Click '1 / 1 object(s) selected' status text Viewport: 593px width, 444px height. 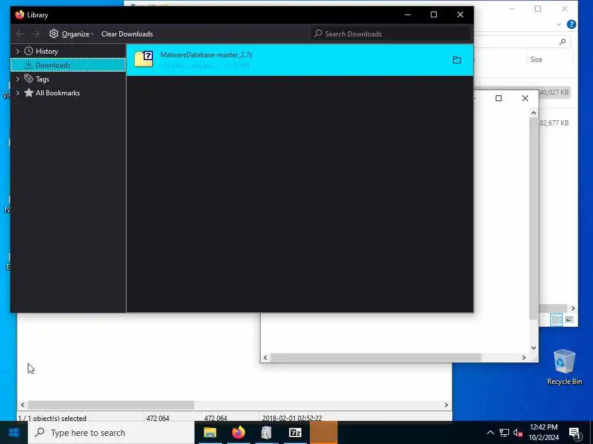(x=52, y=418)
